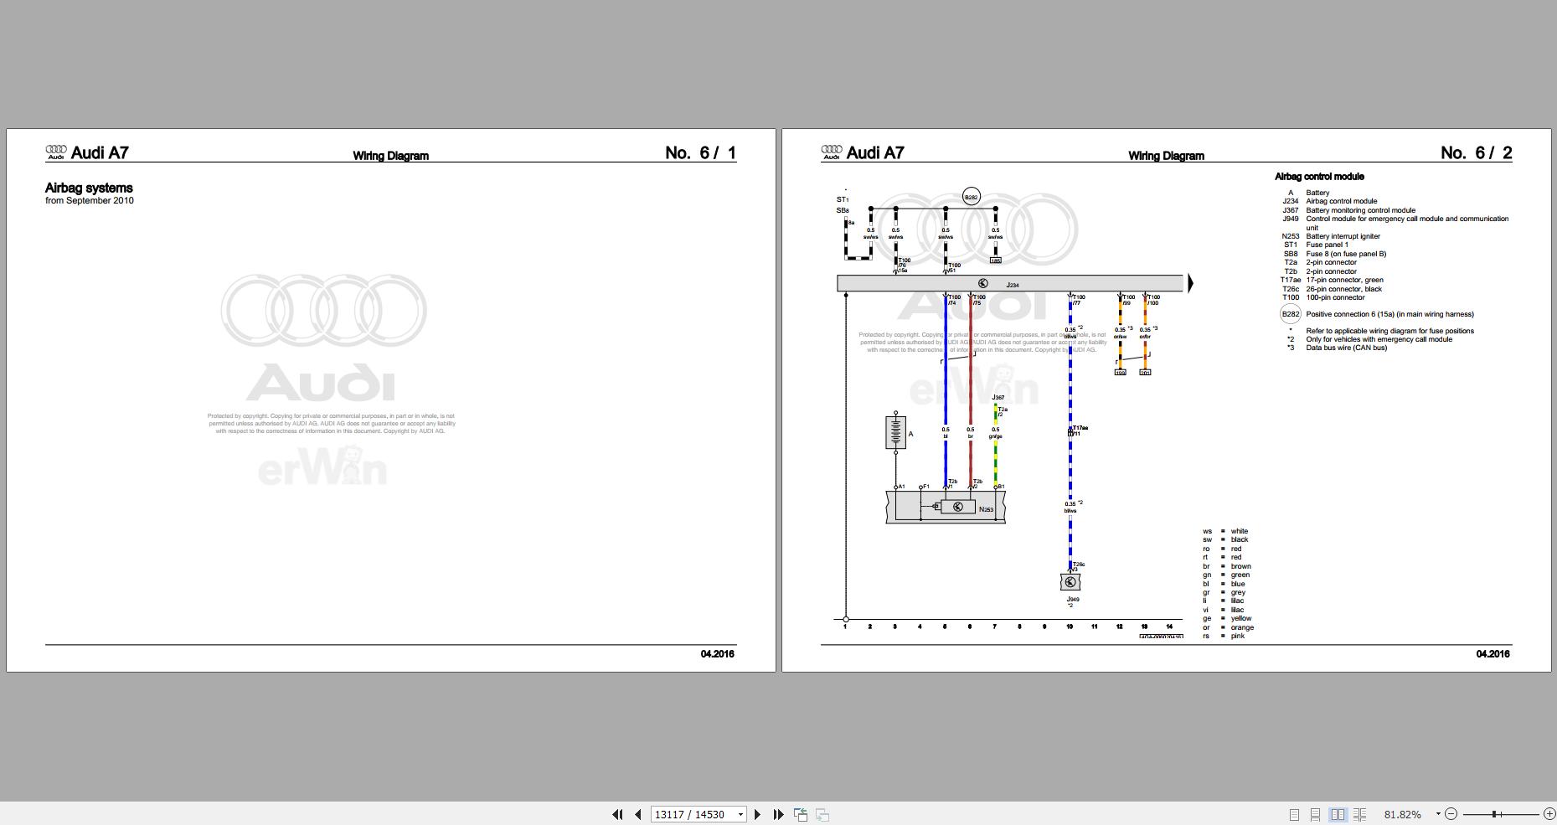
Task: Click the 'Audi A7' header on right page
Action: pos(875,152)
